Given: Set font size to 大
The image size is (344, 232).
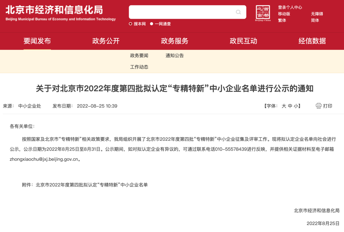Looking at the screenshot, I should 284,106.
